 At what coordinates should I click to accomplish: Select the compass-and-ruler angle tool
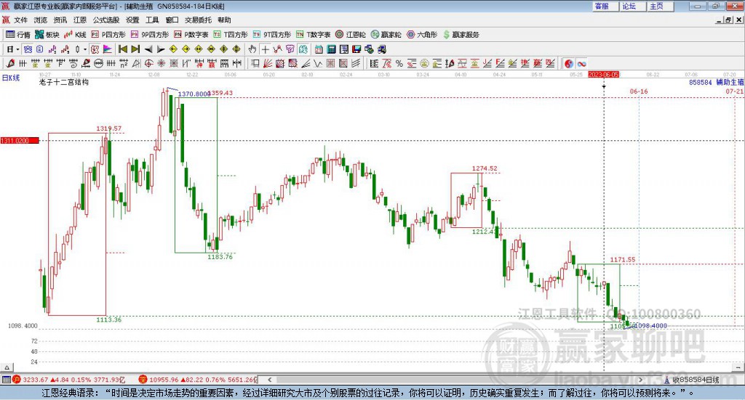tap(136, 63)
